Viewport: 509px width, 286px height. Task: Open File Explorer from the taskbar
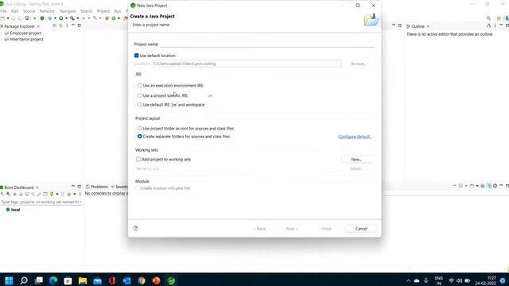[x=83, y=280]
